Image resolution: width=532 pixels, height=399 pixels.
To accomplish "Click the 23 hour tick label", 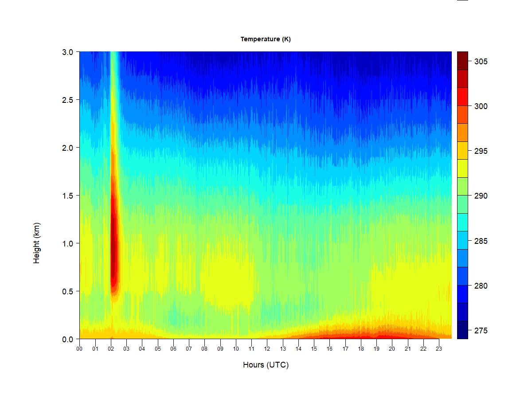I will coord(439,349).
